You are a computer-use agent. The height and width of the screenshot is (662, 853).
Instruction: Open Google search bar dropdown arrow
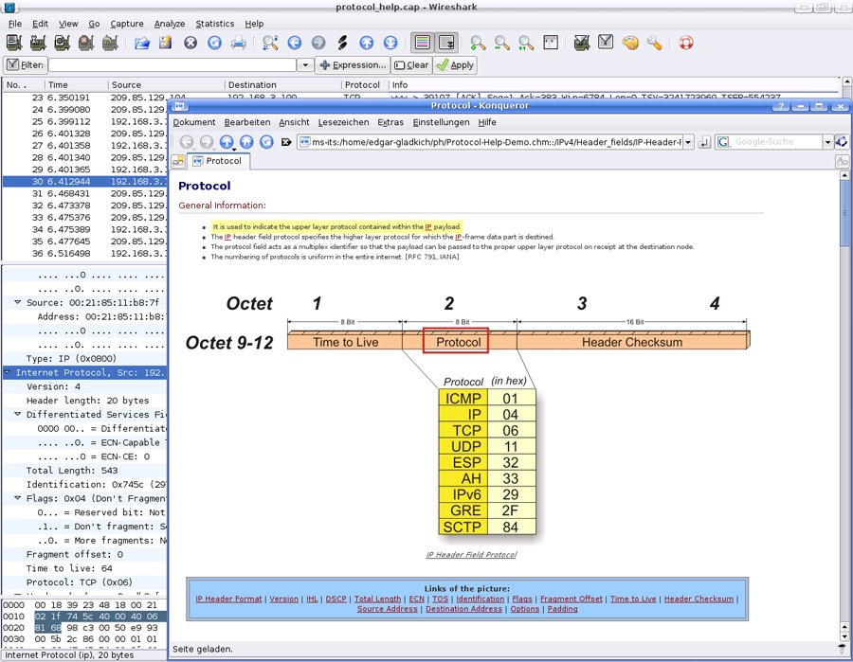[828, 142]
